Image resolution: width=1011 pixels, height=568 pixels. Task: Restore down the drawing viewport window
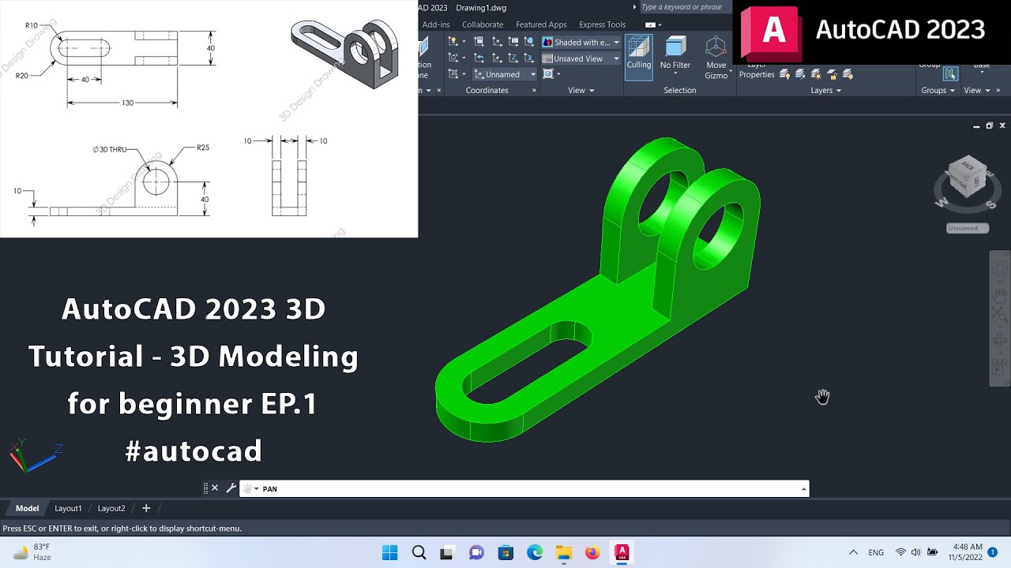pyautogui.click(x=989, y=125)
